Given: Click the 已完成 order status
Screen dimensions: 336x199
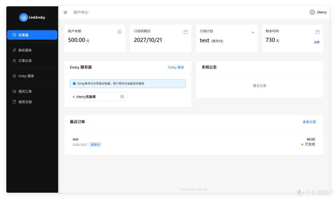Looking at the screenshot, I should point(310,144).
